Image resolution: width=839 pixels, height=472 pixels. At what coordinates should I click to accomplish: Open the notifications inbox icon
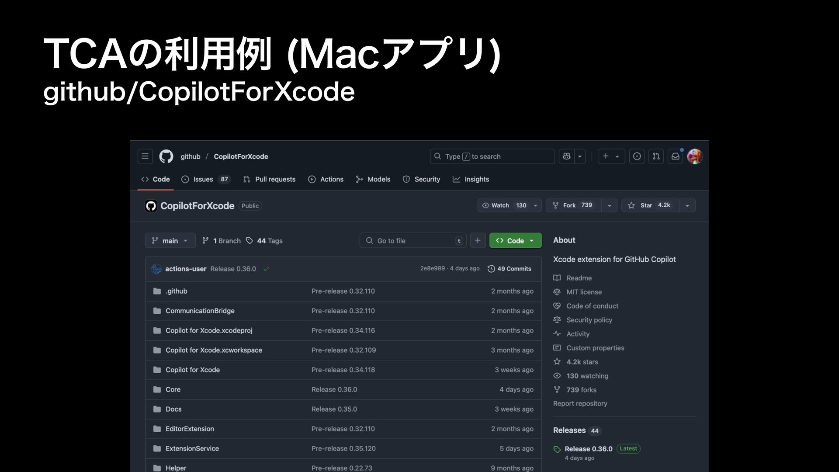pos(675,156)
